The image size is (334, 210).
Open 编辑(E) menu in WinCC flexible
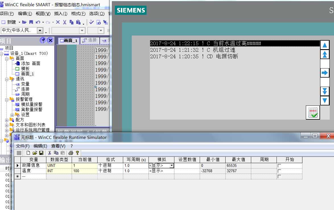coord(25,14)
